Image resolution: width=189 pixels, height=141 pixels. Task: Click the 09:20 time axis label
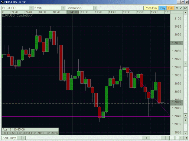(x=14, y=12)
